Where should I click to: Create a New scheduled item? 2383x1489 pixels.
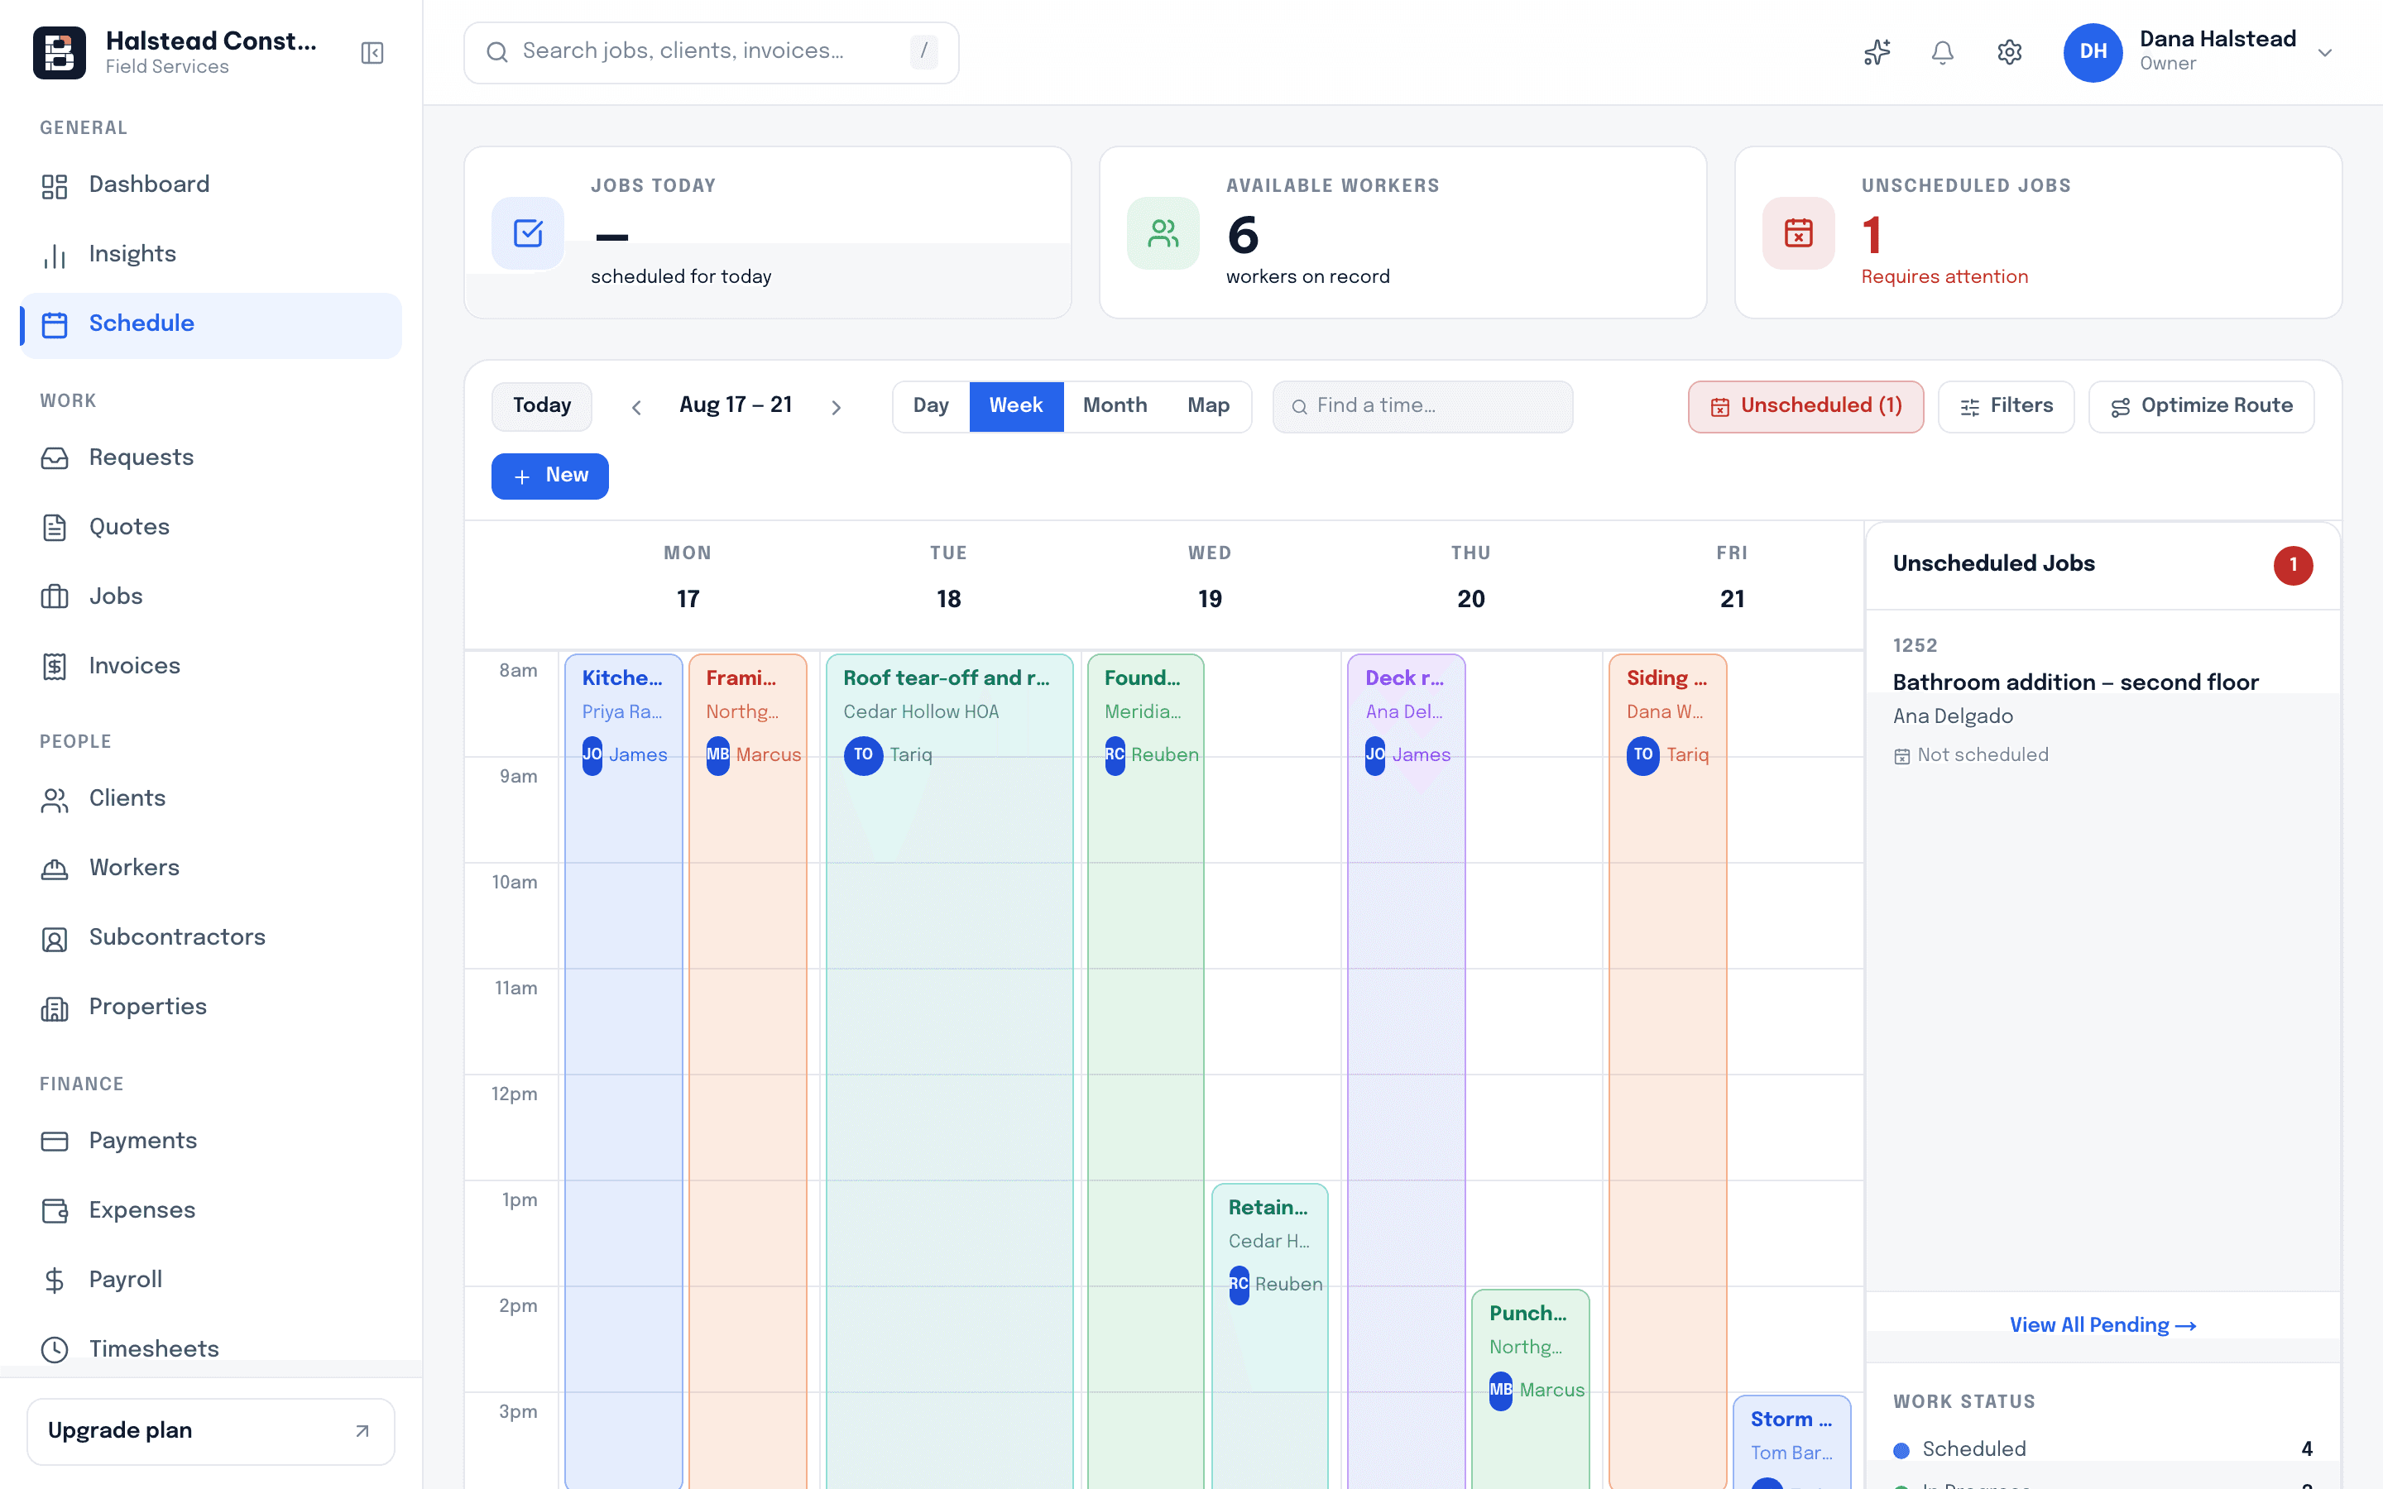coord(549,476)
